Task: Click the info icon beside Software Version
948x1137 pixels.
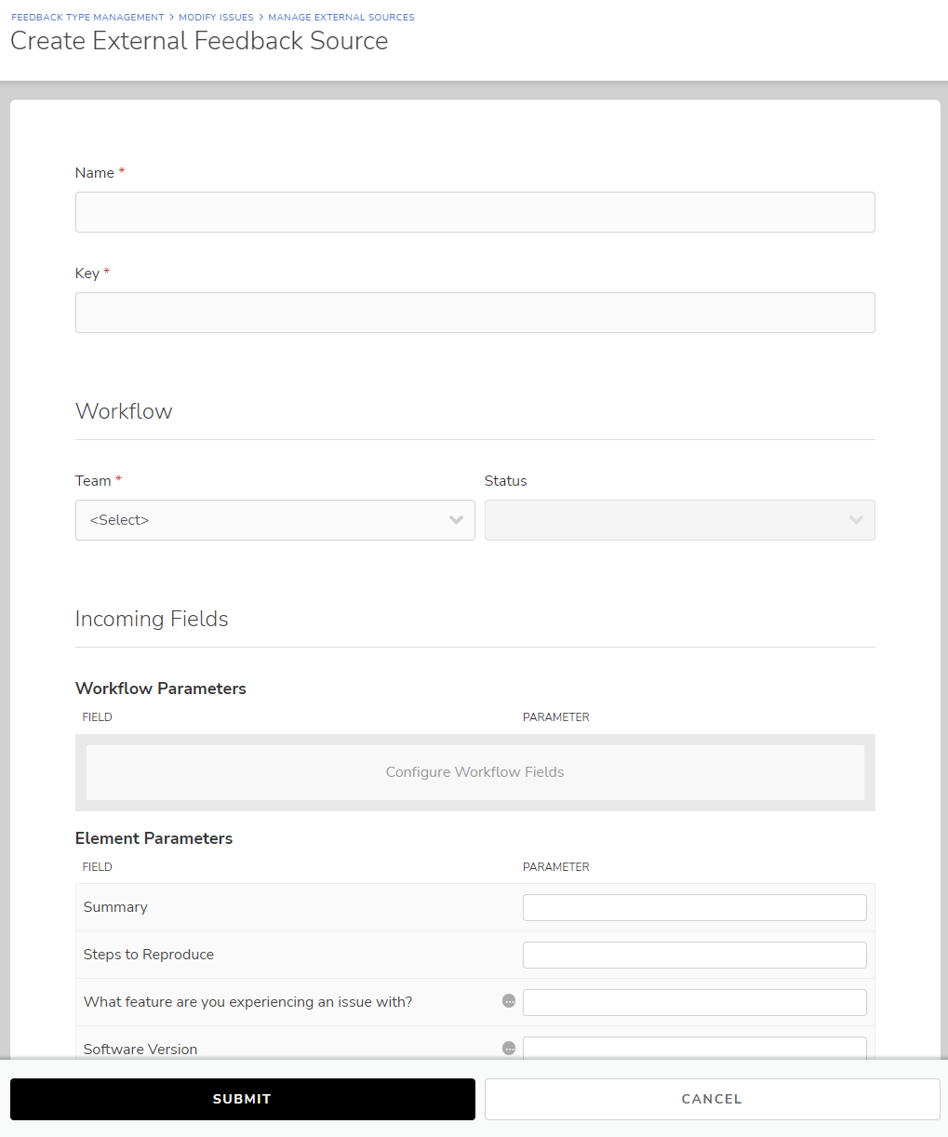Action: 509,1048
